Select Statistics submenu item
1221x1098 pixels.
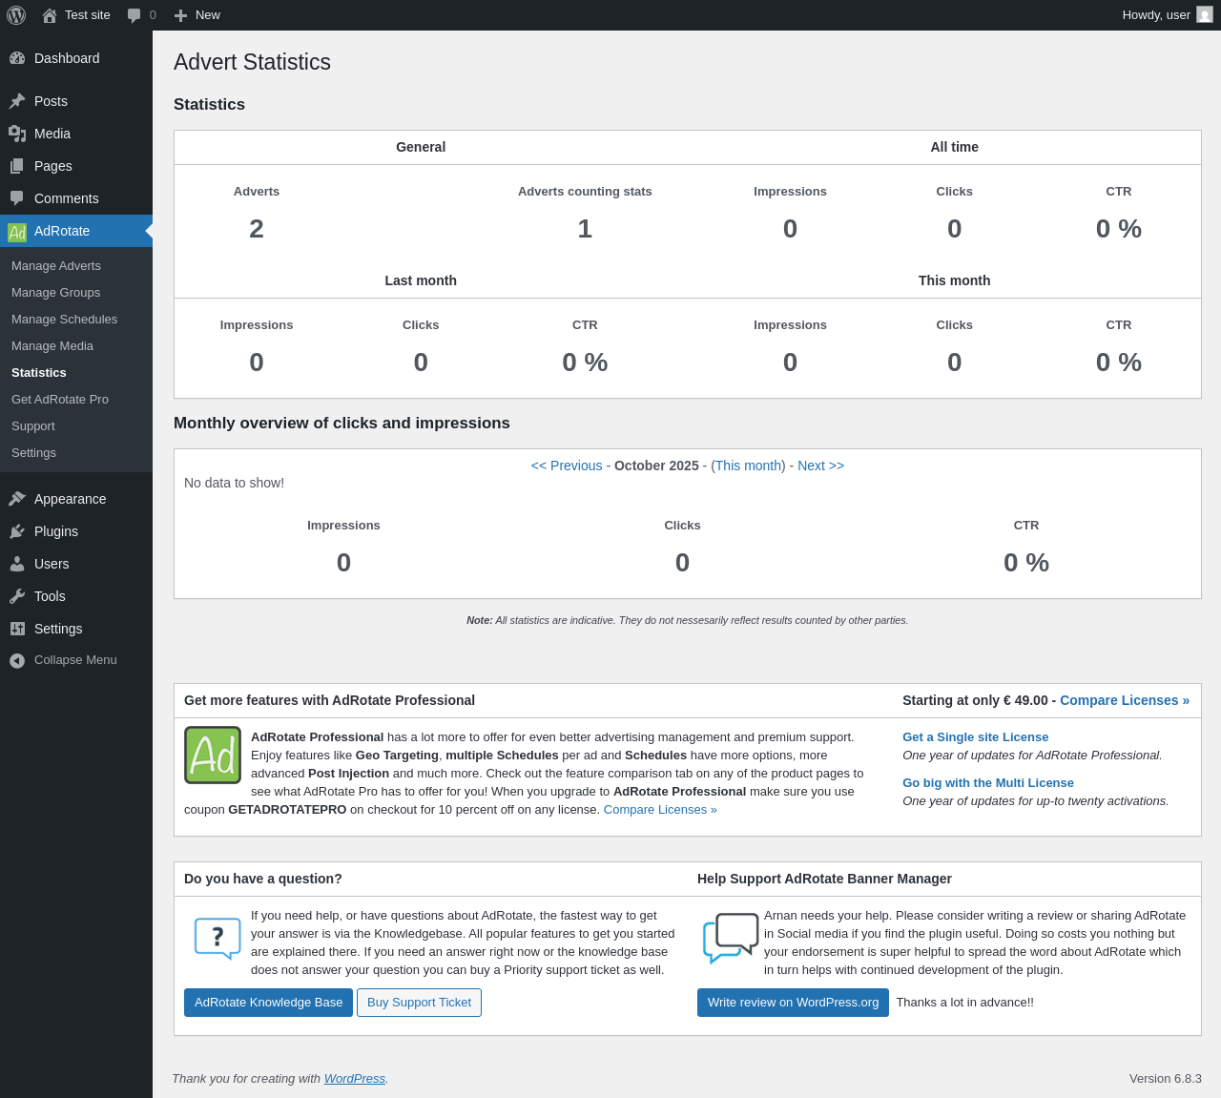(x=39, y=373)
